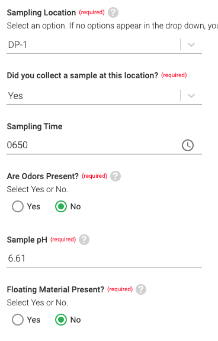Click the Sample pH label
The height and width of the screenshot is (341, 218).
coord(27,240)
